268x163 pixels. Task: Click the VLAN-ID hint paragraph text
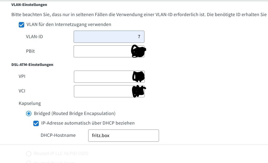[130, 14]
